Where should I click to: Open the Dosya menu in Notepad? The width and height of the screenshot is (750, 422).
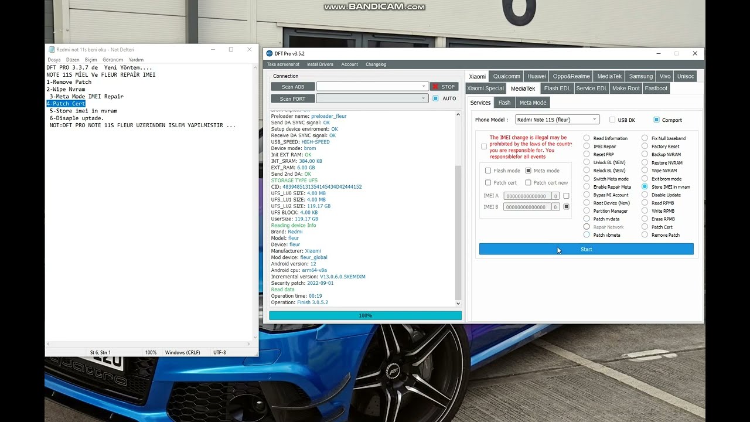point(54,60)
